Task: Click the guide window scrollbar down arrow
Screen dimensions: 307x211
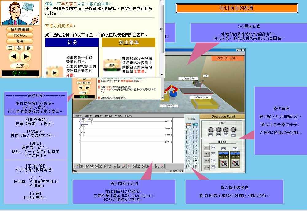Action: click(162, 75)
